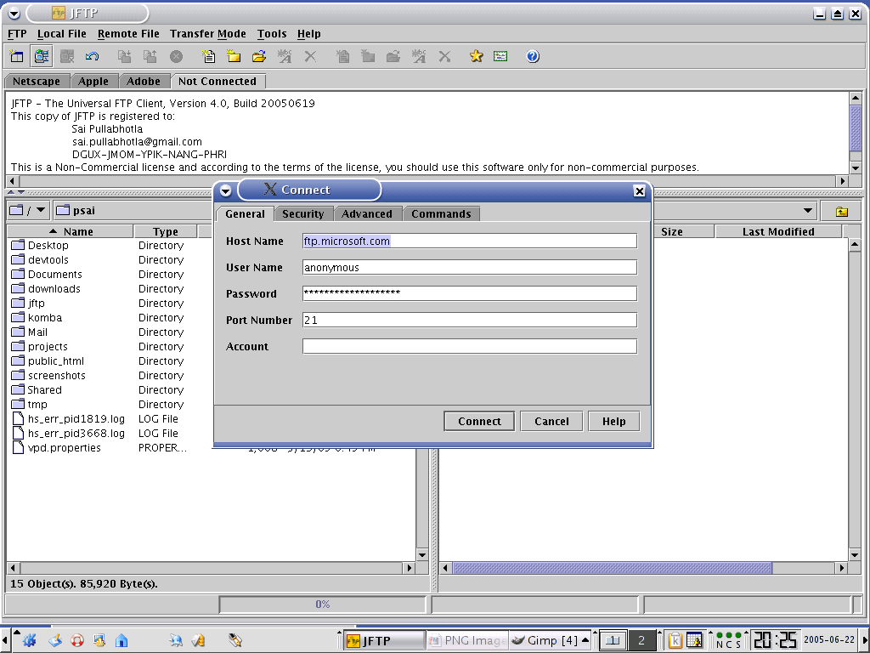Image resolution: width=870 pixels, height=653 pixels.
Task: Open the Help menu in menu bar
Action: [309, 34]
